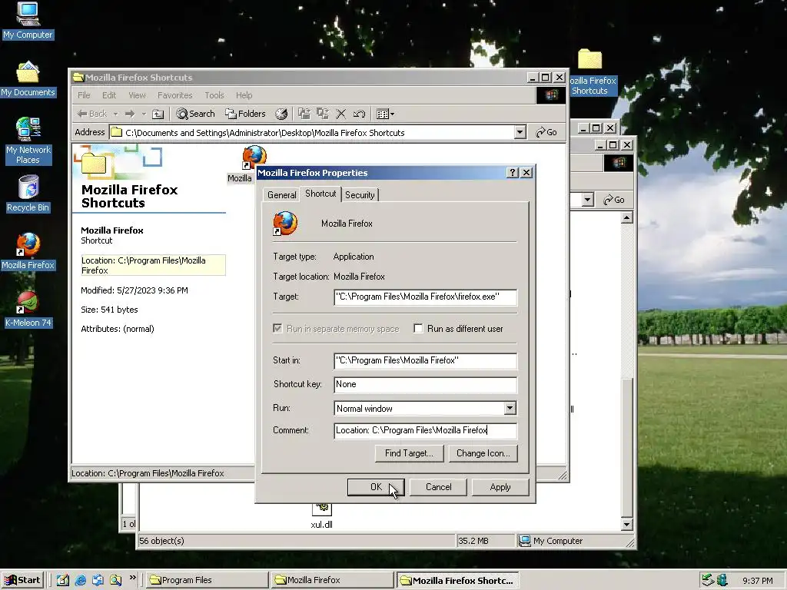Image resolution: width=787 pixels, height=590 pixels.
Task: Open the File menu
Action: (84, 94)
